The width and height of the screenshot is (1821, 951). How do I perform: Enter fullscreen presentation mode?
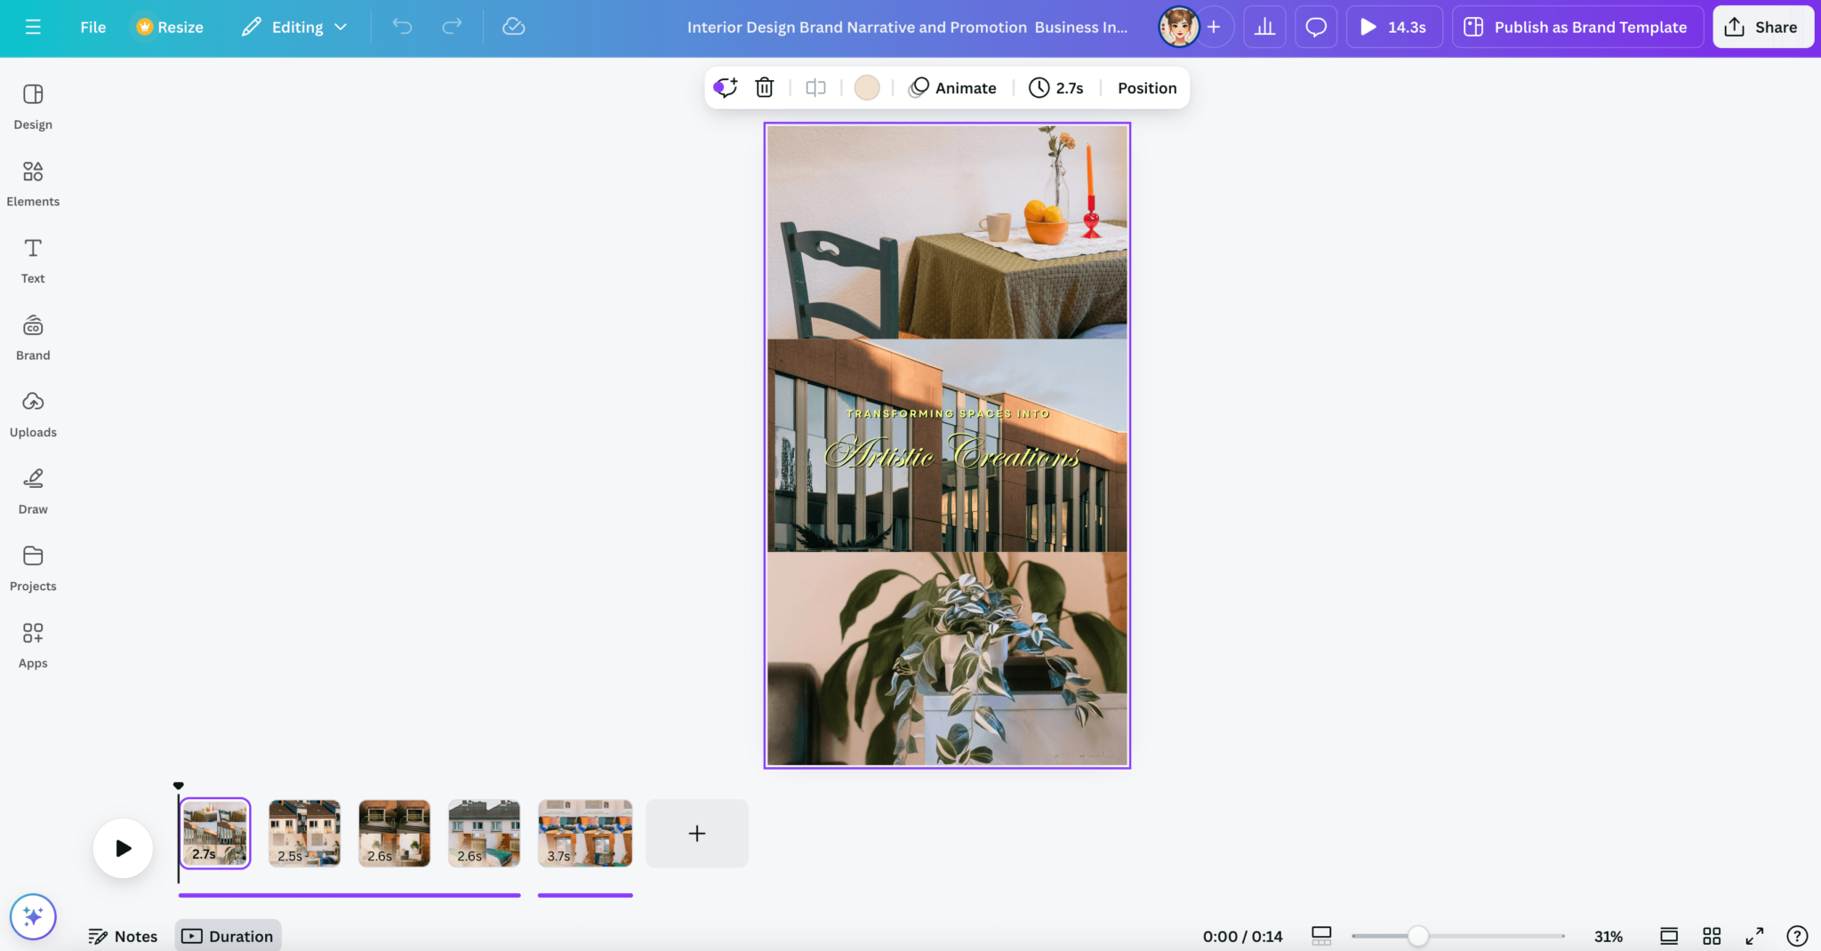tap(1754, 936)
